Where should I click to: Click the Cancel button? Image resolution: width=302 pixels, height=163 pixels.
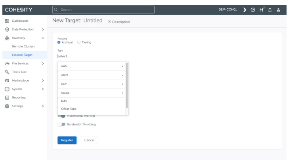point(89,140)
